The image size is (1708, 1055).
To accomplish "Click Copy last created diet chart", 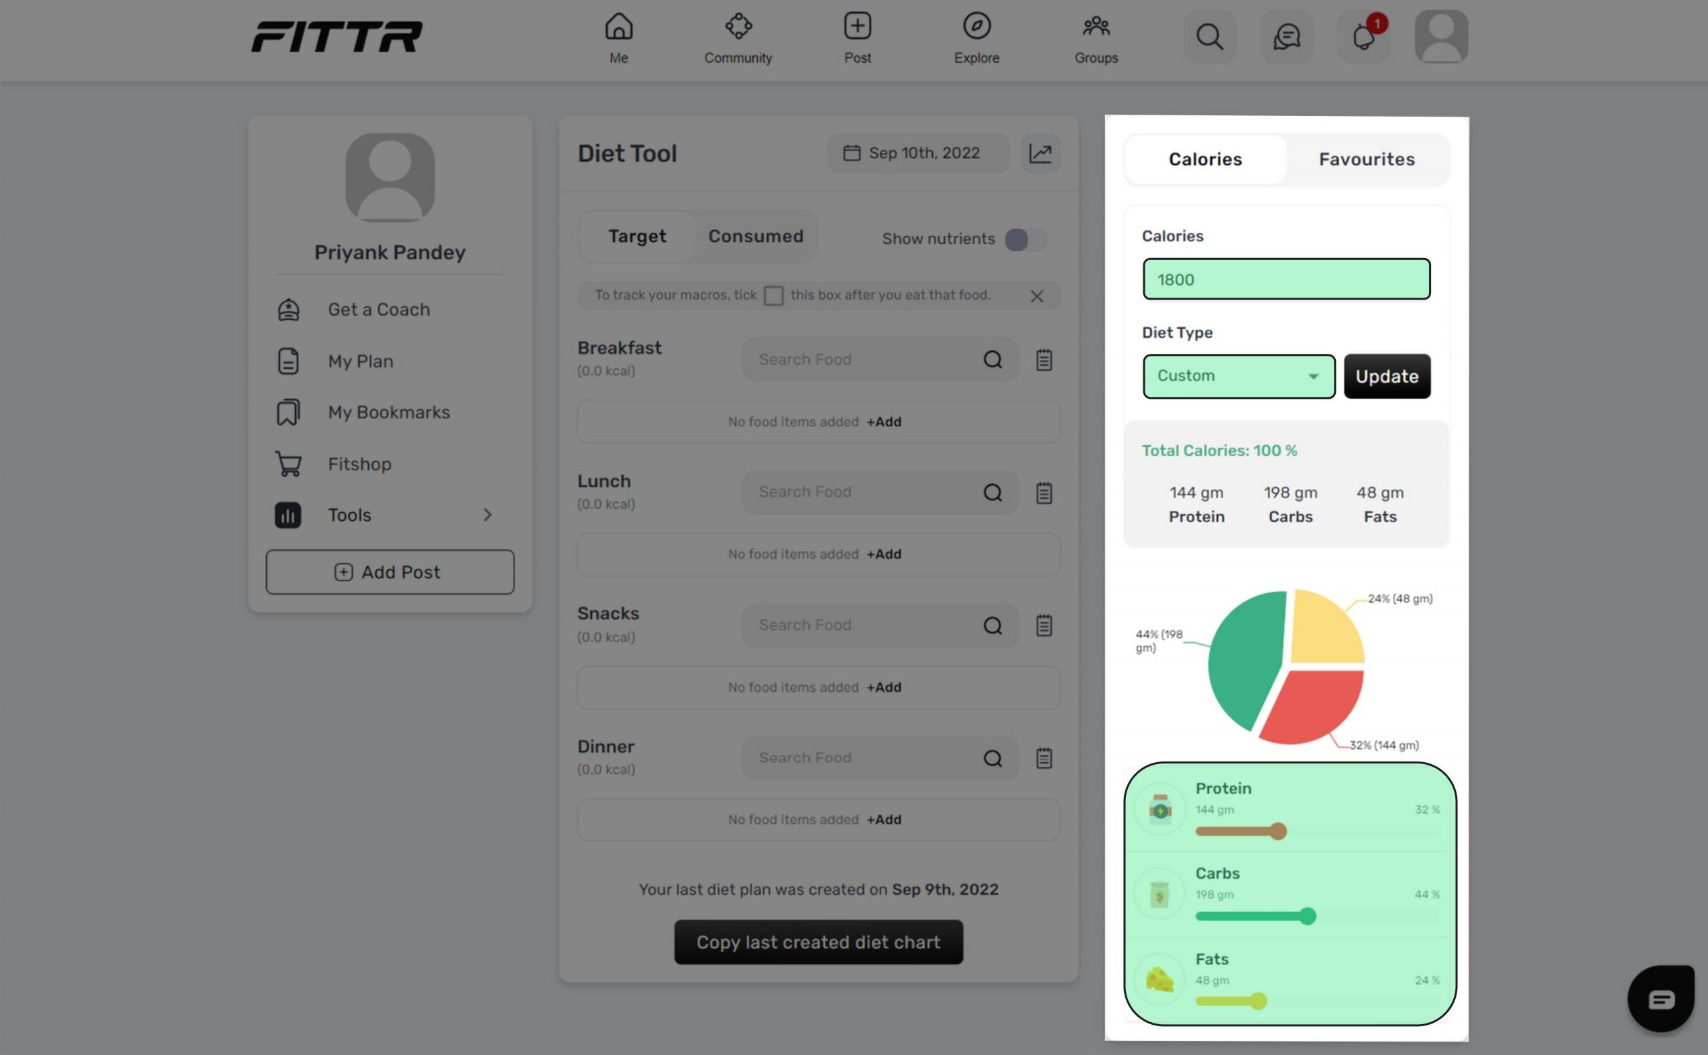I will (818, 942).
